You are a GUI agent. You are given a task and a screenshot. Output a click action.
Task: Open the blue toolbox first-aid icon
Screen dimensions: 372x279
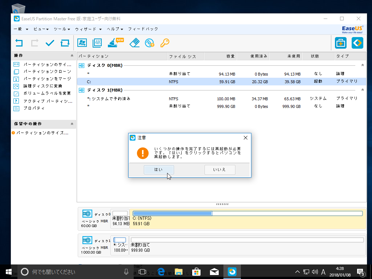click(341, 43)
